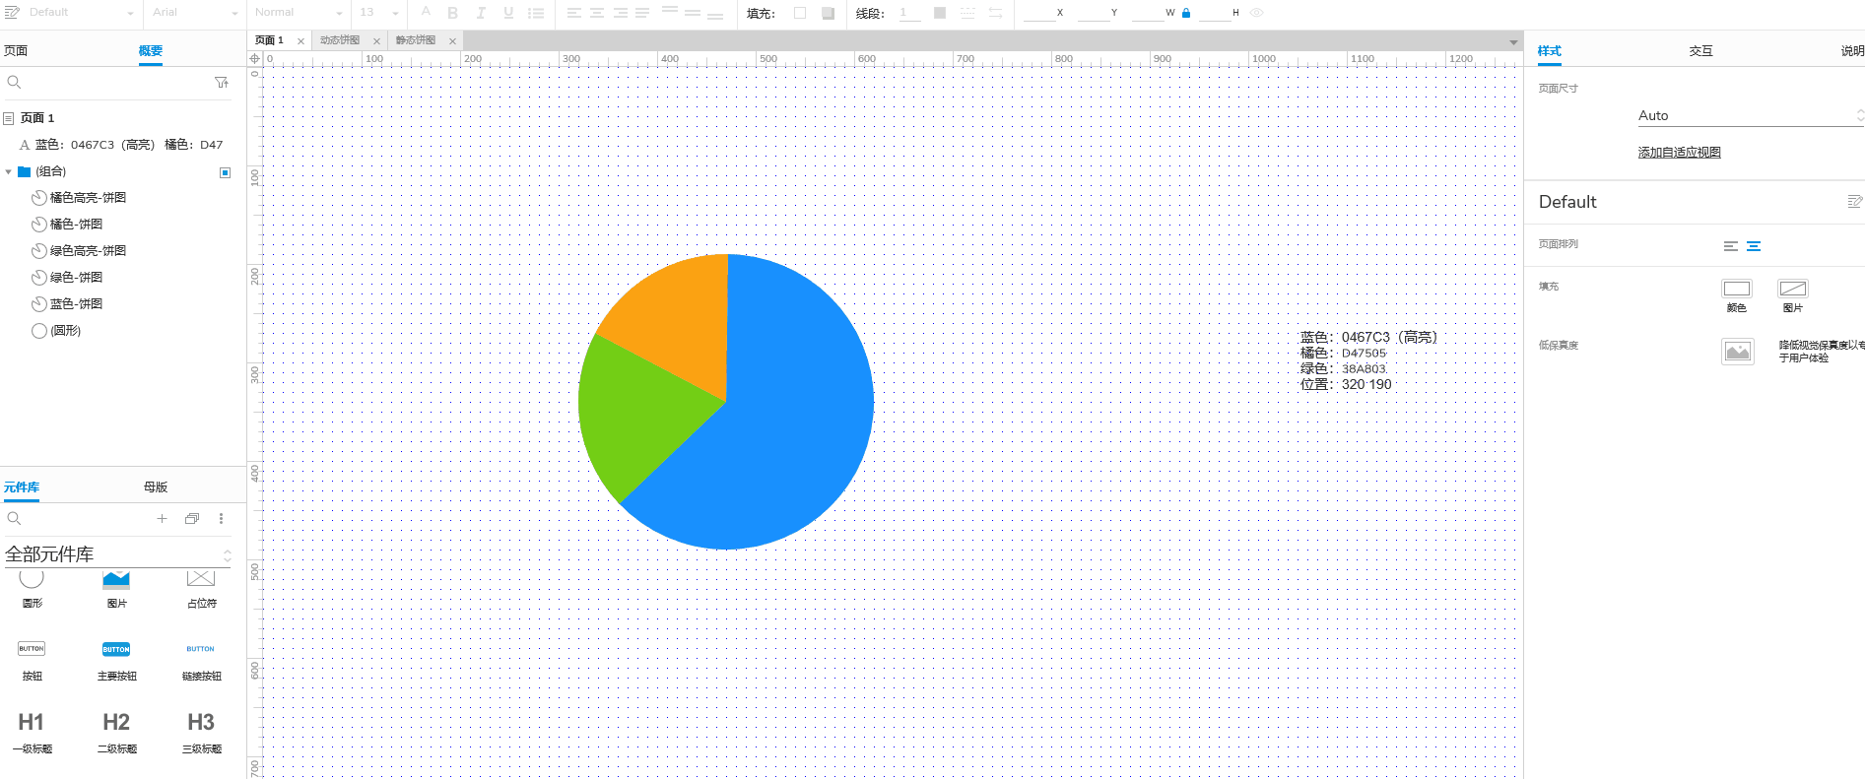Collapse the (组合) group in outline
Screen dimensions: 1865x779
point(9,171)
